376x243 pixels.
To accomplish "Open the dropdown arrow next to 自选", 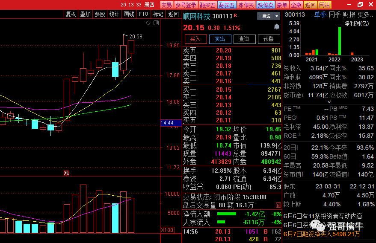I will [277, 16].
